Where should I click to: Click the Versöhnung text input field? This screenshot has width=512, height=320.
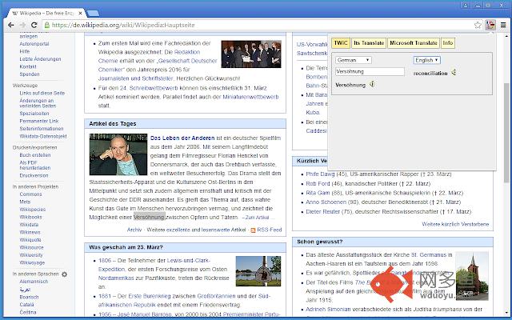tap(370, 72)
